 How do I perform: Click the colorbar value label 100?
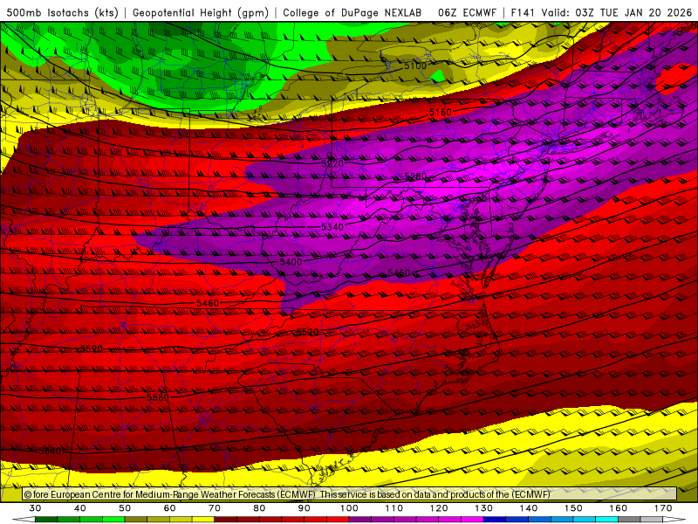(350, 508)
